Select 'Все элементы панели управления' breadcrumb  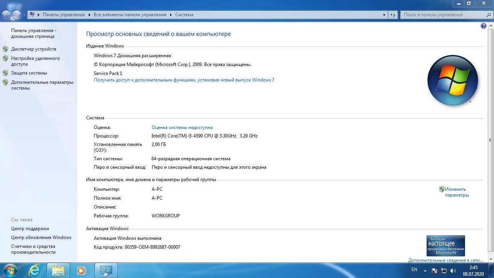coord(130,15)
